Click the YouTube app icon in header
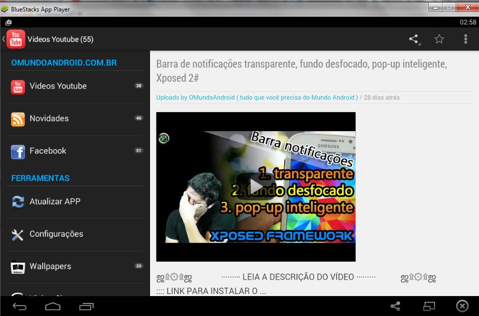 tap(16, 39)
